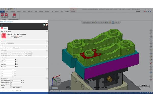Toggle the Interlock Prevention checkbox
The width and height of the screenshot is (153, 102).
coord(11,84)
